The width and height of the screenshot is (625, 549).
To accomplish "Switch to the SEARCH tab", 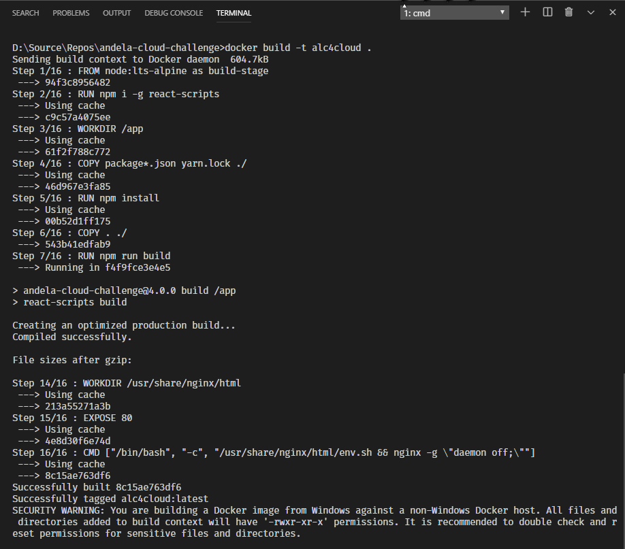I will 25,13.
